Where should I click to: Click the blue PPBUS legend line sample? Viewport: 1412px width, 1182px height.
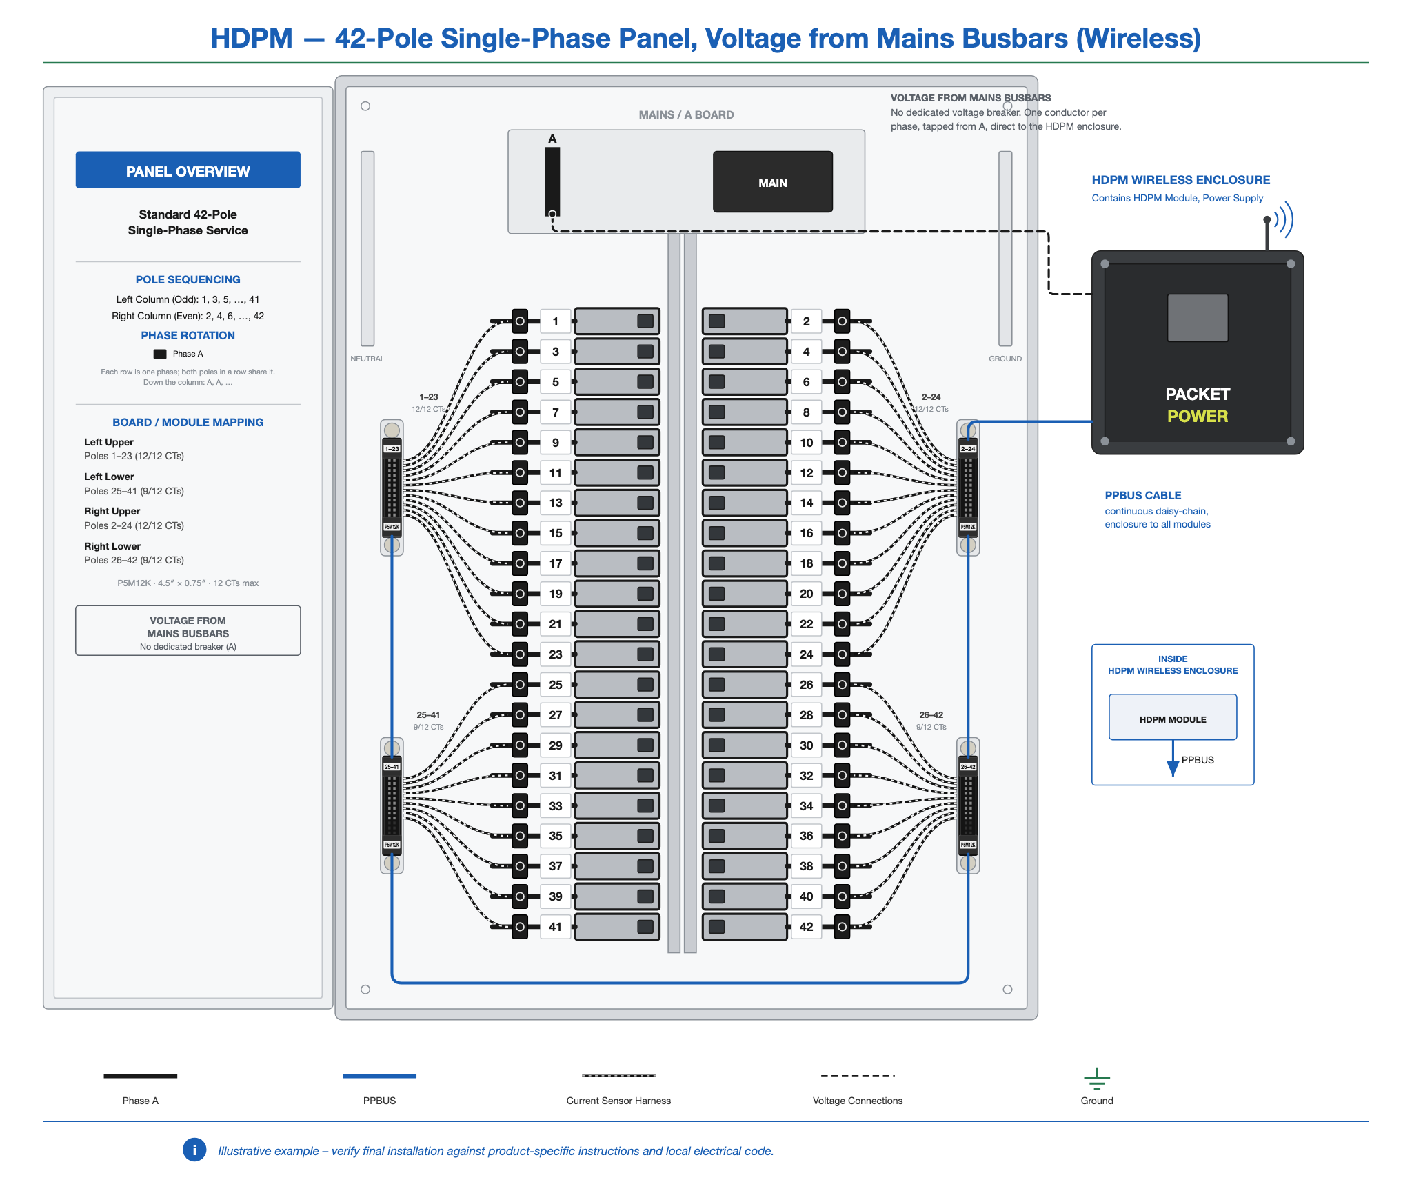380,1076
